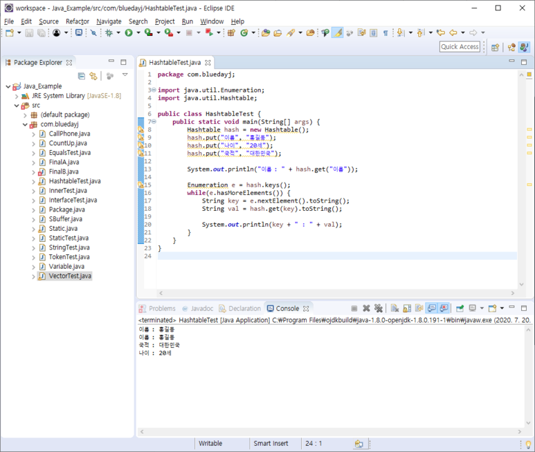The width and height of the screenshot is (535, 452).
Task: Open the Navigate menu
Action: click(109, 21)
